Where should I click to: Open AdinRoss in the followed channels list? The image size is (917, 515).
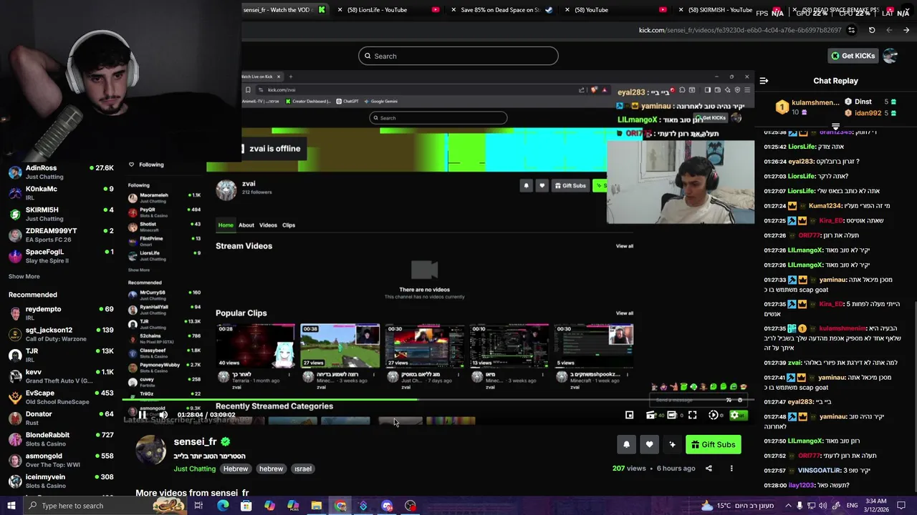click(61, 172)
